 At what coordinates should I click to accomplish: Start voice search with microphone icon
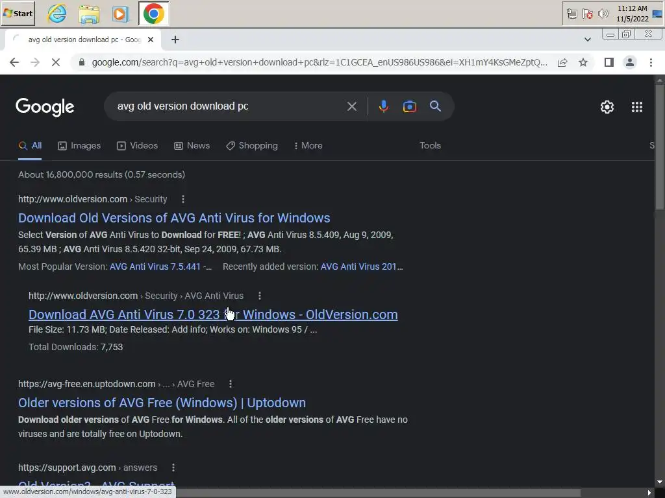click(x=383, y=106)
